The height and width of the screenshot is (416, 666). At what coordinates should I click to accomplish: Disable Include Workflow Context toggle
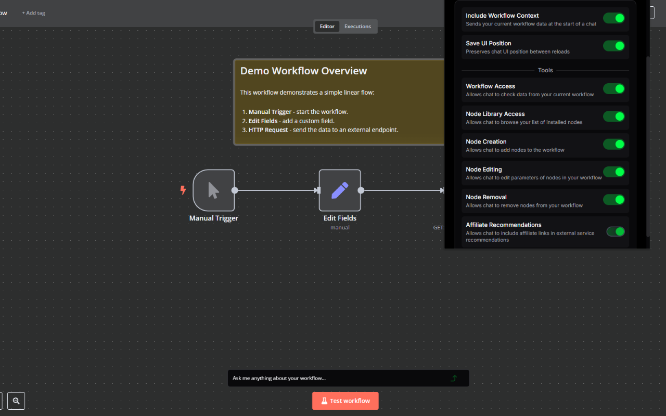tap(614, 19)
